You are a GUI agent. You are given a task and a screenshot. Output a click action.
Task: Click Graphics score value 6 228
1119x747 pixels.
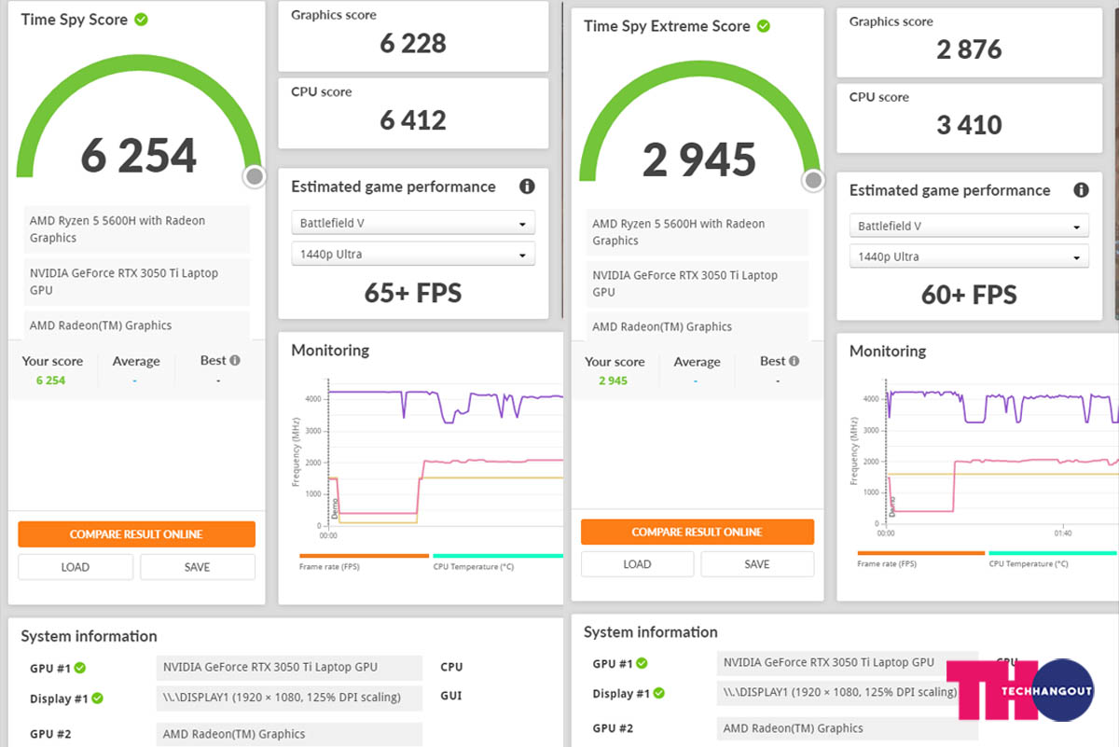click(413, 44)
